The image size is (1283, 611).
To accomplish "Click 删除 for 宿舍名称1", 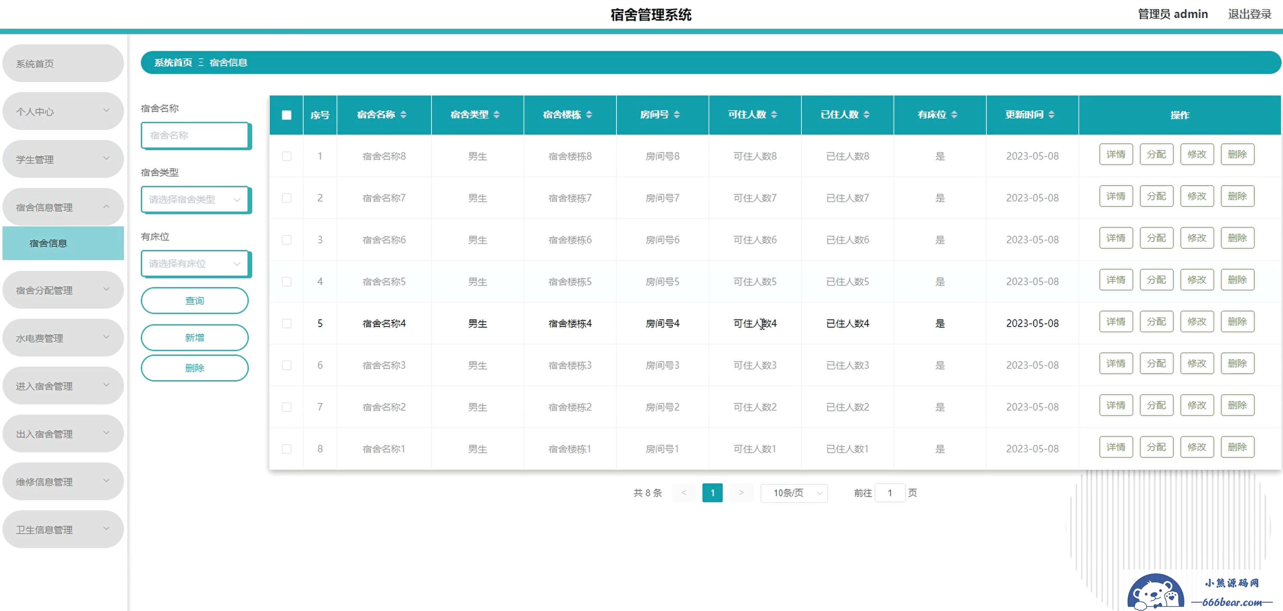I will coord(1237,447).
